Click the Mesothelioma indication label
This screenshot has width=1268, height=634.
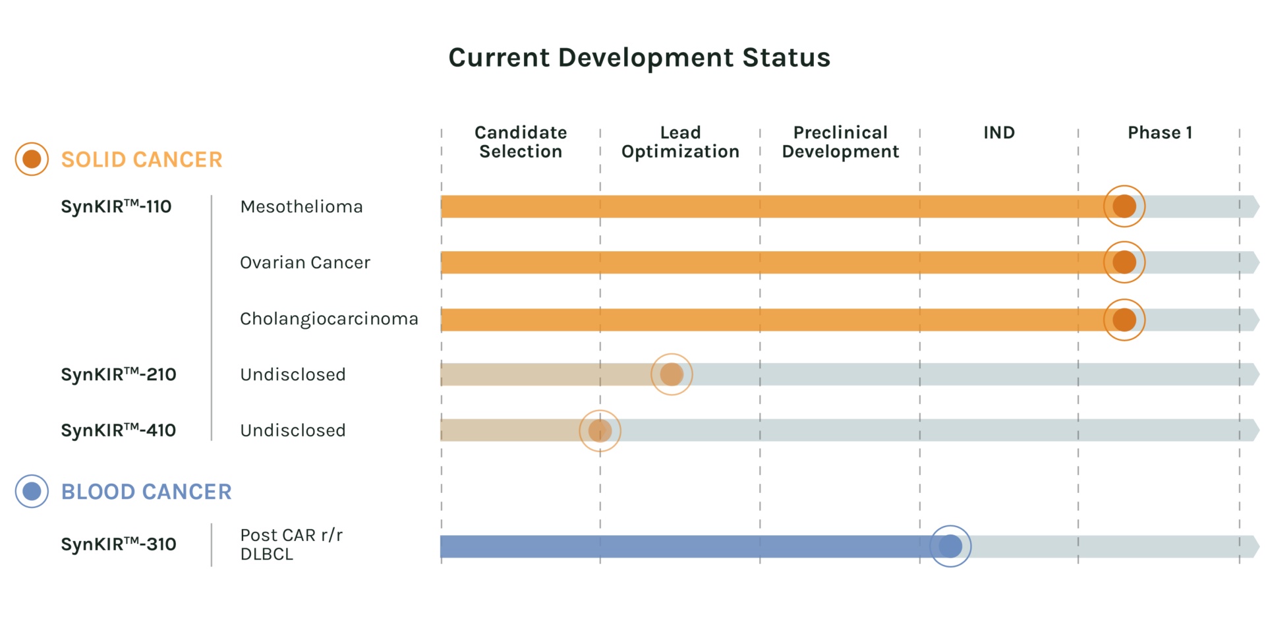[301, 207]
